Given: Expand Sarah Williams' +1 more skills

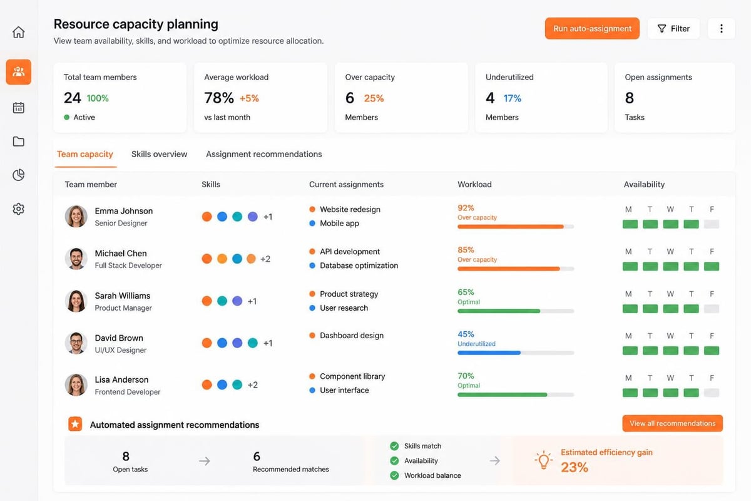Looking at the screenshot, I should [x=252, y=301].
